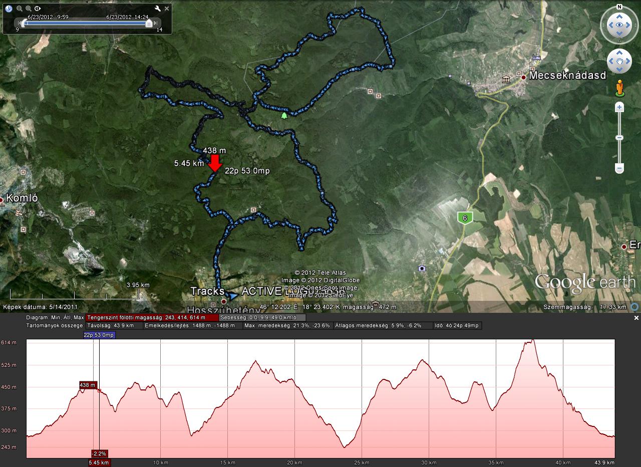Click the right time slider handle
Viewport: 641px width, 467px height.
148,23
